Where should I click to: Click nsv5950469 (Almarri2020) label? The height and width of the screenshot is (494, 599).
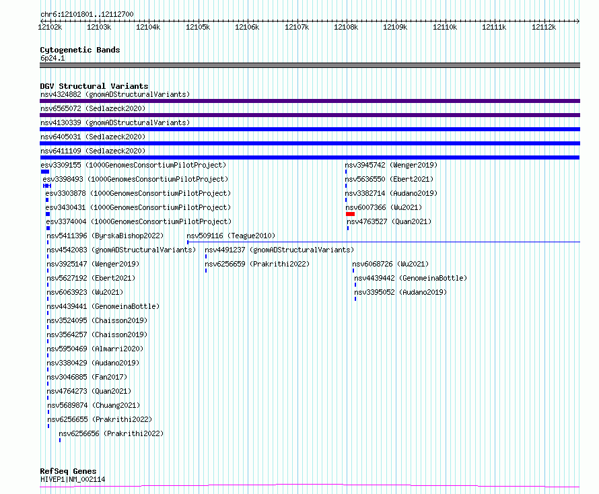[x=95, y=349]
